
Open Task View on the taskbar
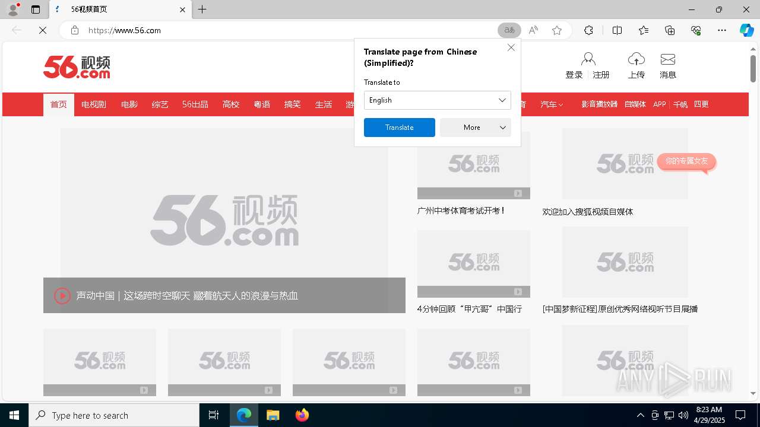(214, 415)
